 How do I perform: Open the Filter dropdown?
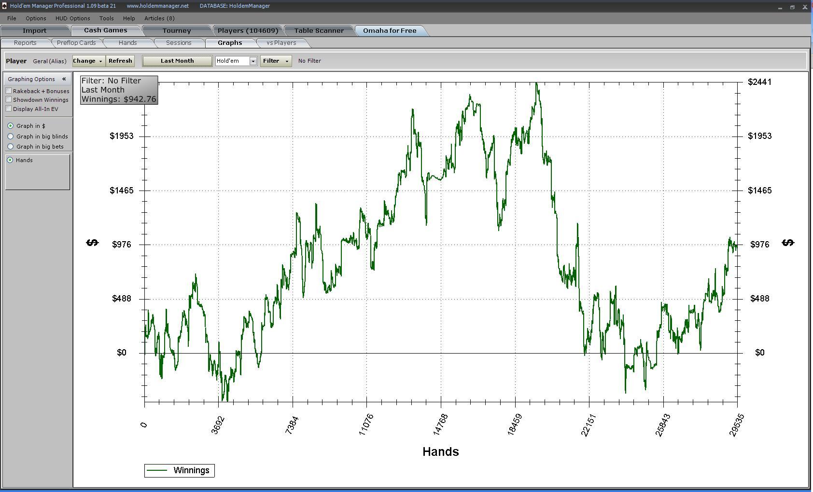(276, 61)
